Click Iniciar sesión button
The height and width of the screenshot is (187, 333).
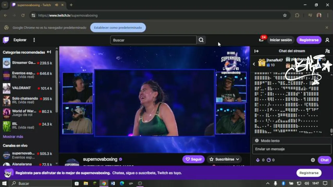281,40
